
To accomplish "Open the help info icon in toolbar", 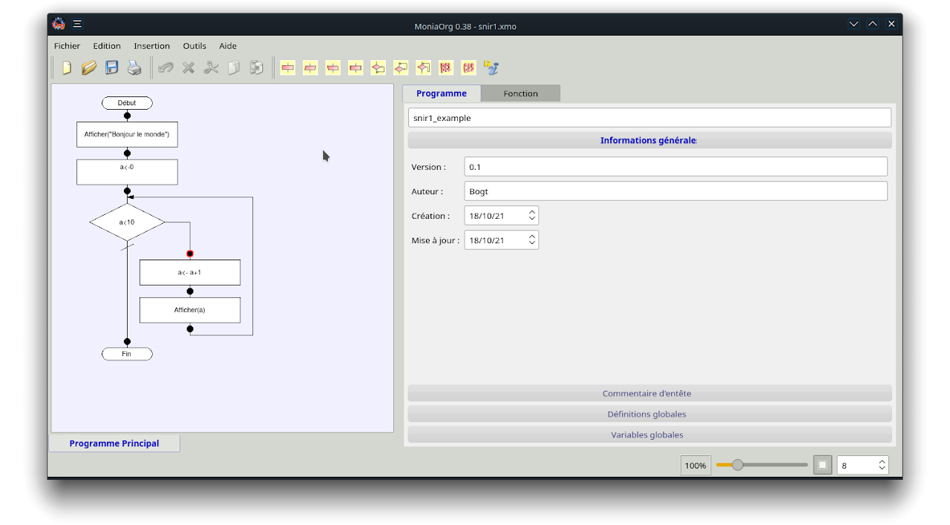I will tap(491, 68).
